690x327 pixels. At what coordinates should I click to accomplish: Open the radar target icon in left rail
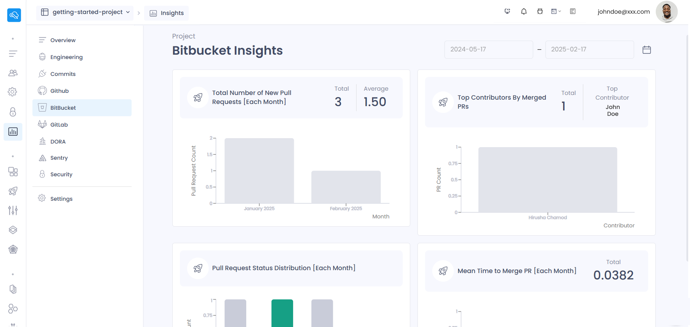click(13, 249)
